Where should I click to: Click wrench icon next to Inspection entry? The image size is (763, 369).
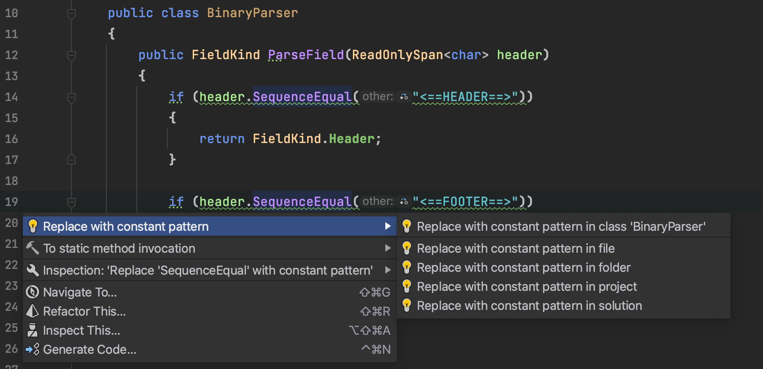pyautogui.click(x=32, y=270)
